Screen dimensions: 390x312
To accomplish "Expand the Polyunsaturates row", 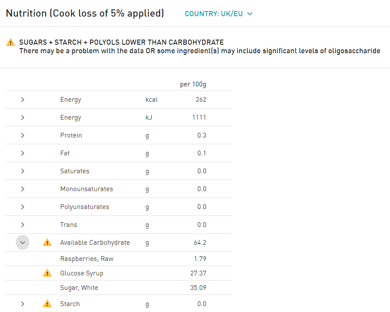I will [22, 206].
